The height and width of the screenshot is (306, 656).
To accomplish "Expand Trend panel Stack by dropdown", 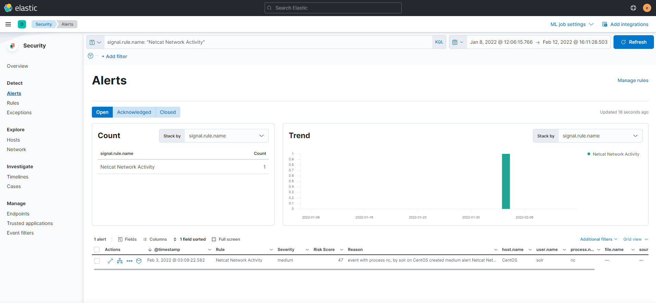I will click(600, 136).
